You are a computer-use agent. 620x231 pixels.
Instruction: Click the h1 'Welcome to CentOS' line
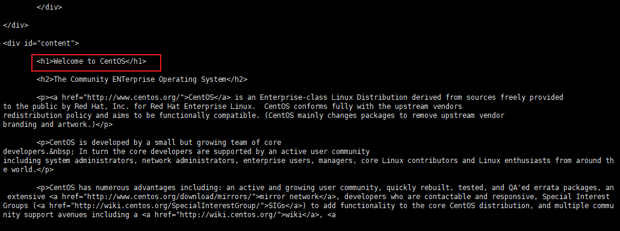pos(91,61)
